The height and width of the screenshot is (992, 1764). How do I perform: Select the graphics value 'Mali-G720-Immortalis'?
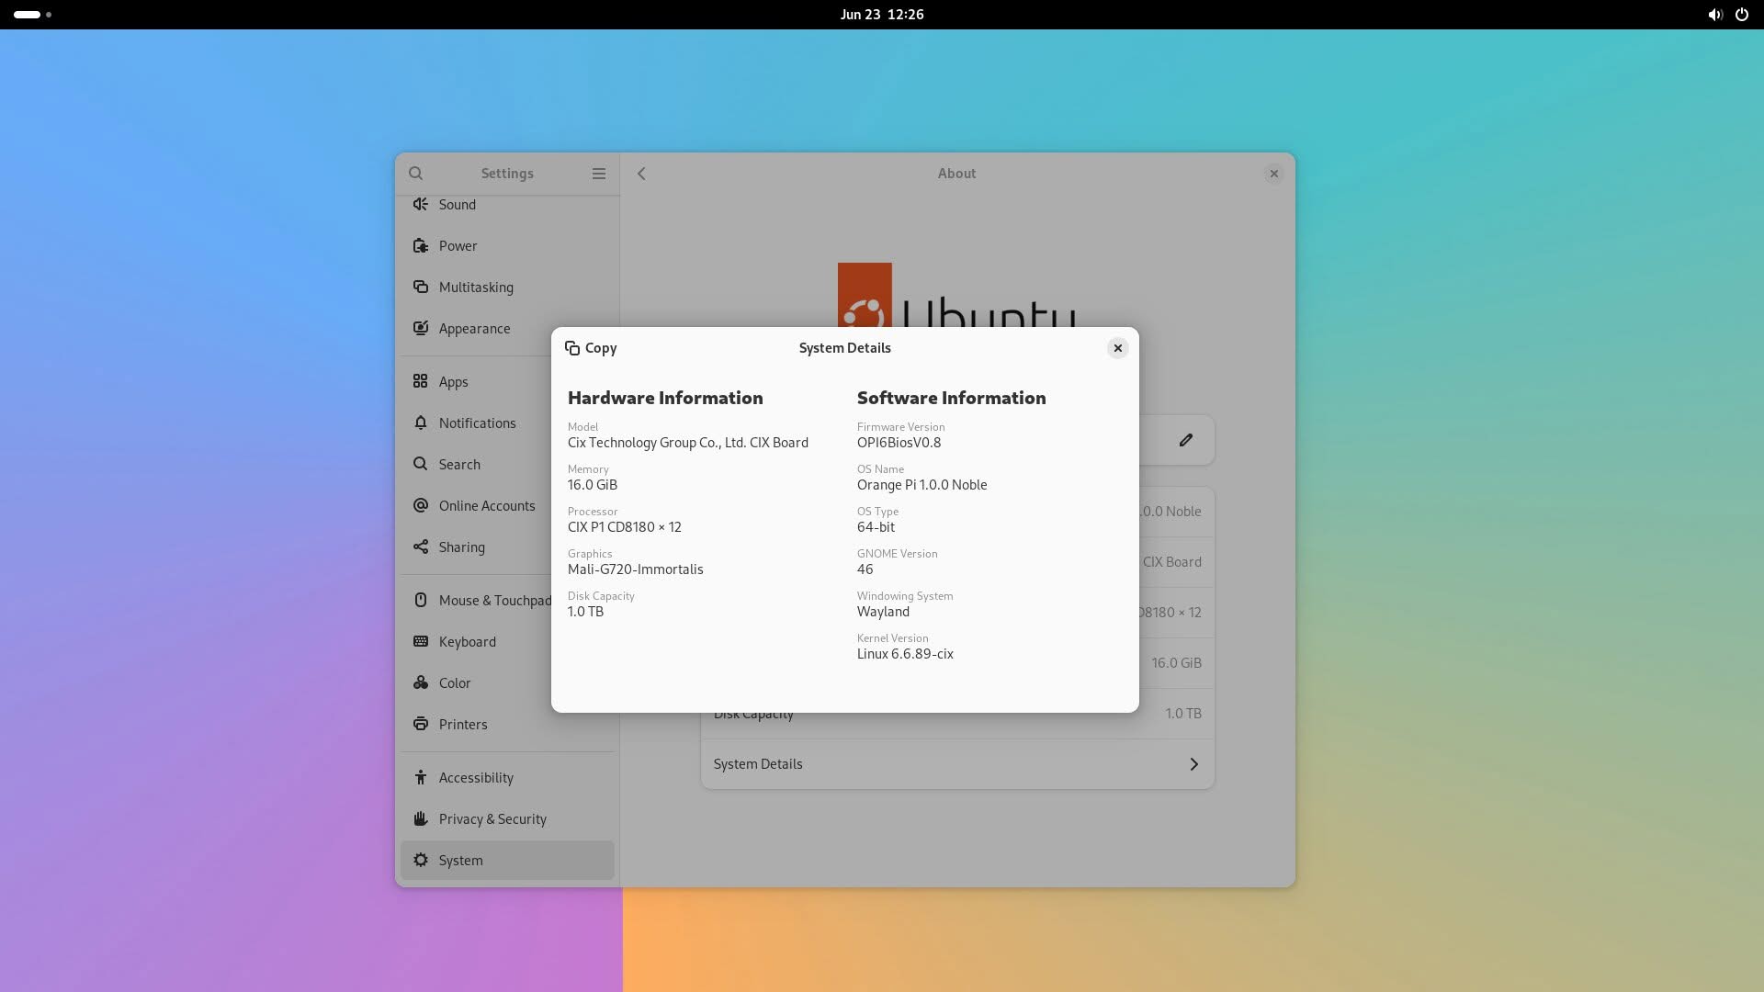pos(636,569)
